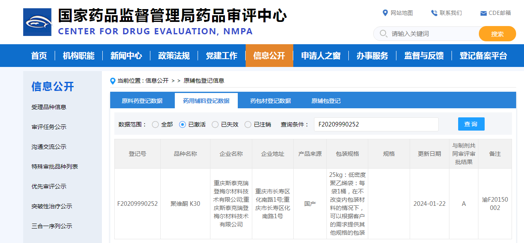524x243 pixels.
Task: Click 信息公开 breadcrumb link
Action: coord(157,81)
